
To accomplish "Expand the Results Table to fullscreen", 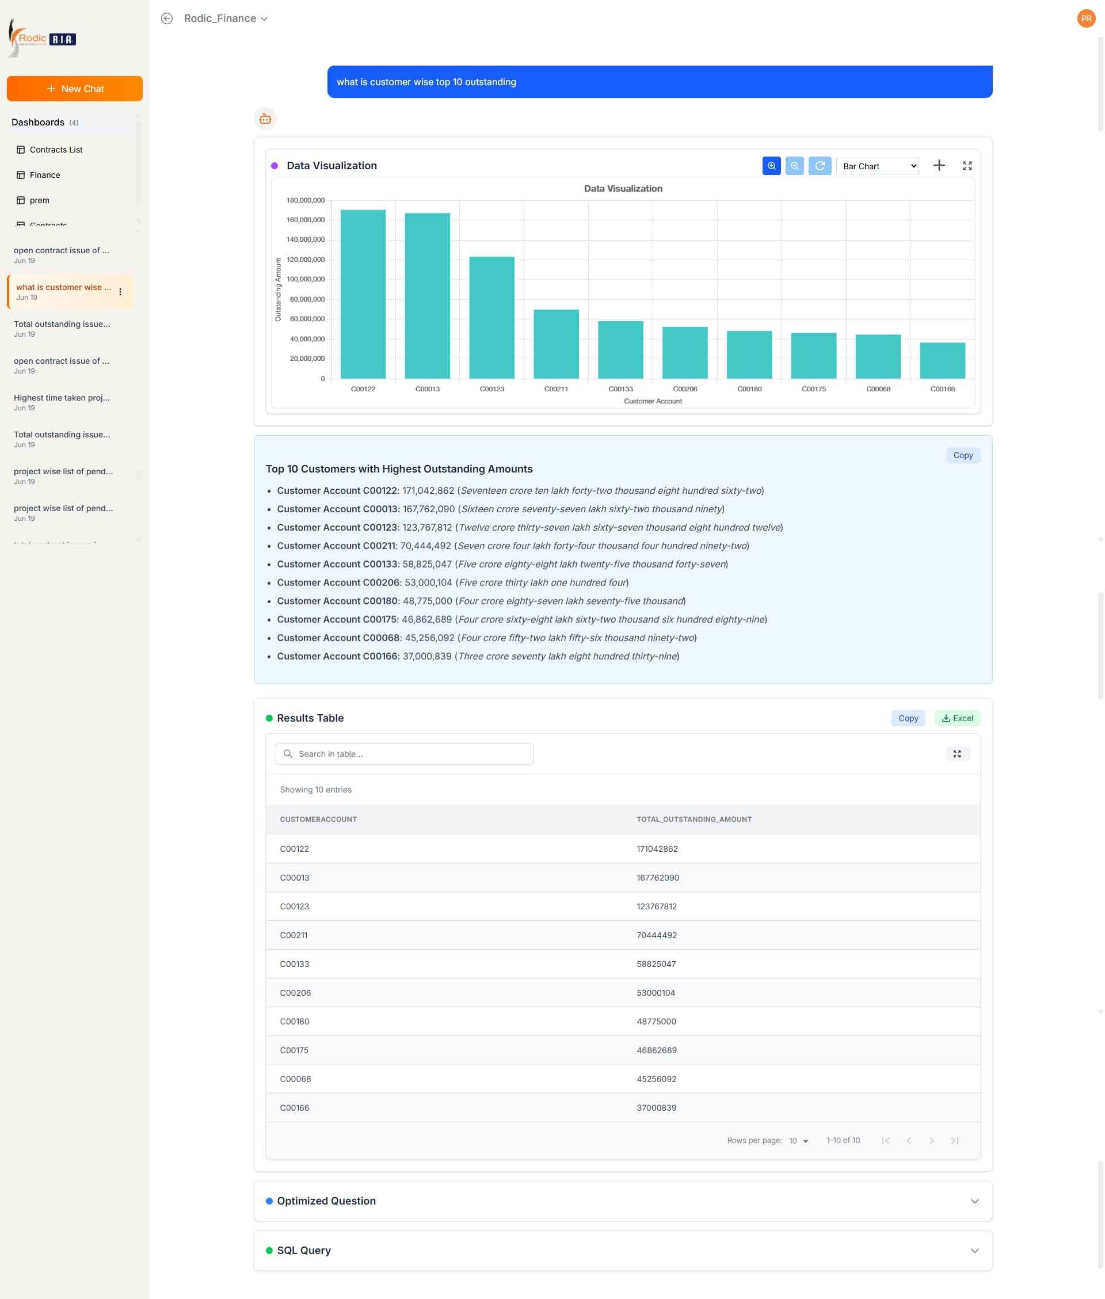I will pyautogui.click(x=957, y=753).
